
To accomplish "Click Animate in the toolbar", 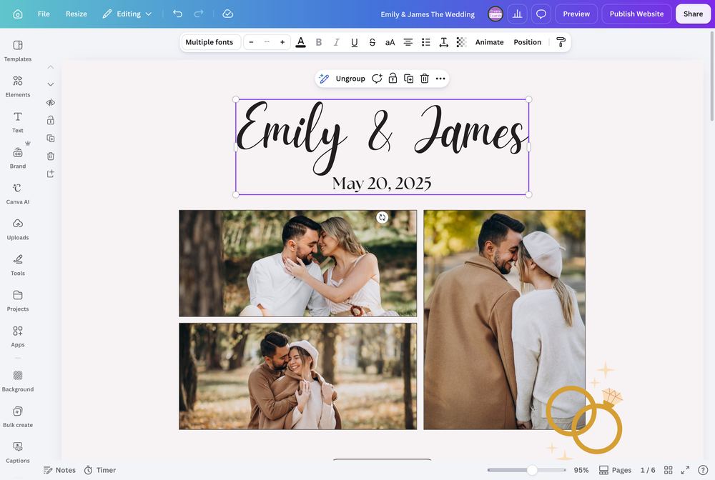I will [489, 42].
